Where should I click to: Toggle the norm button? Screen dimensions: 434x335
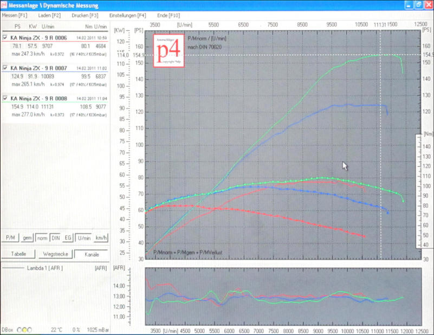point(42,237)
